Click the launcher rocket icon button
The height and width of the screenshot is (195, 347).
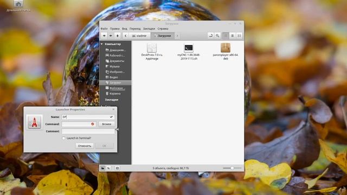pyautogui.click(x=34, y=122)
